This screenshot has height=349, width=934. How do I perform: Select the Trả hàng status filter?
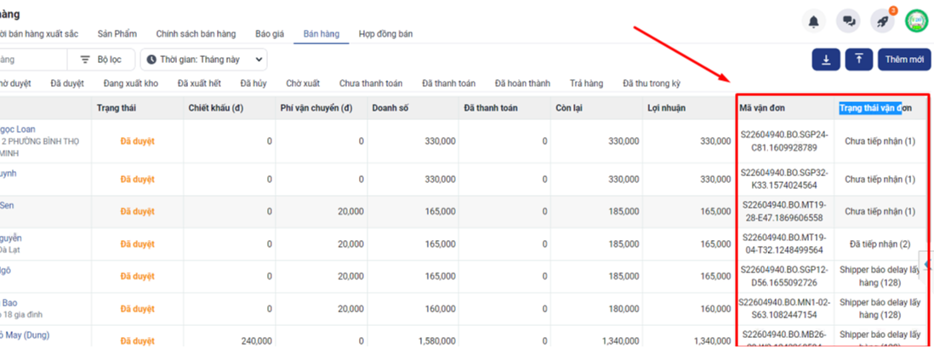point(586,83)
